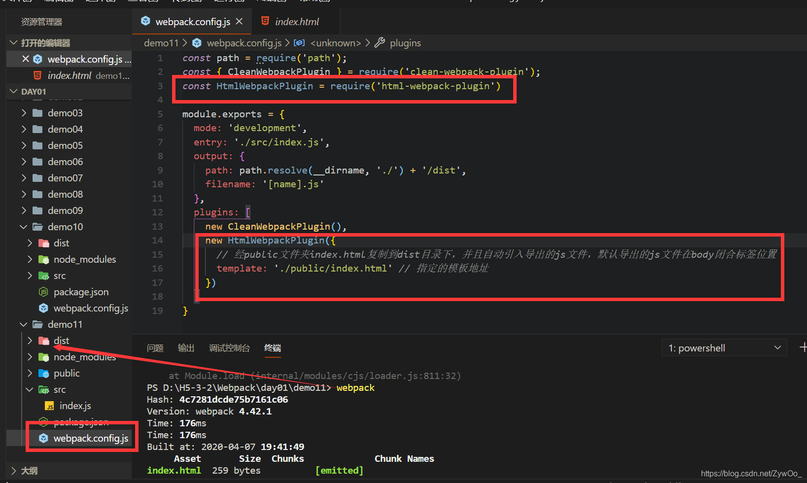
Task: Click the webpack icon in the open editors row
Action: (37, 59)
